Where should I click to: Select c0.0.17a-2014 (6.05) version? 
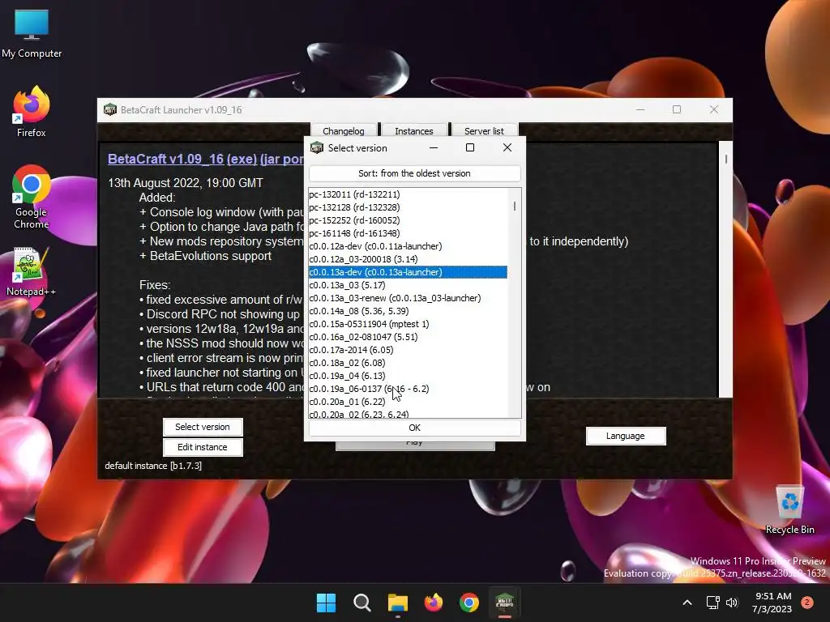click(409, 350)
